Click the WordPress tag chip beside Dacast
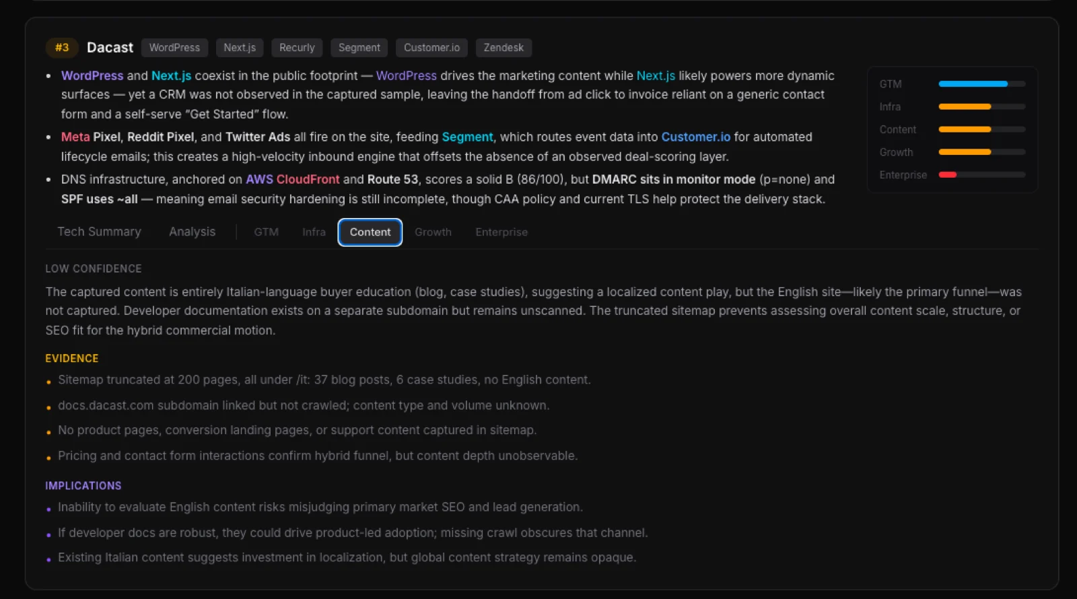1077x599 pixels. click(174, 48)
